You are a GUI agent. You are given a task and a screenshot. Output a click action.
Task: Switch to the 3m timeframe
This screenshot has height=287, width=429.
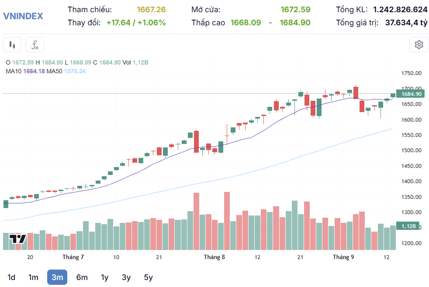[x=57, y=277]
